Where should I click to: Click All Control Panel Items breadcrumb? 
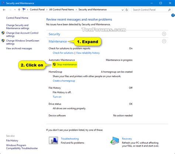pos(62,10)
